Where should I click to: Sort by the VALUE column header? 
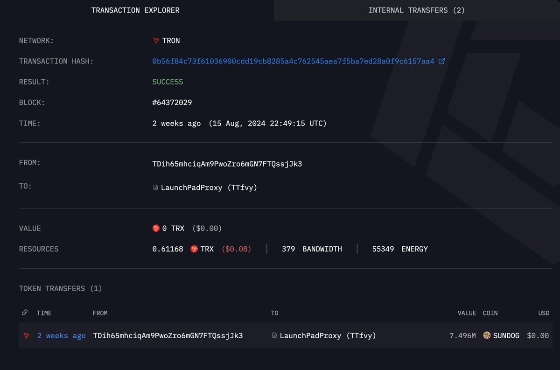[x=467, y=313]
